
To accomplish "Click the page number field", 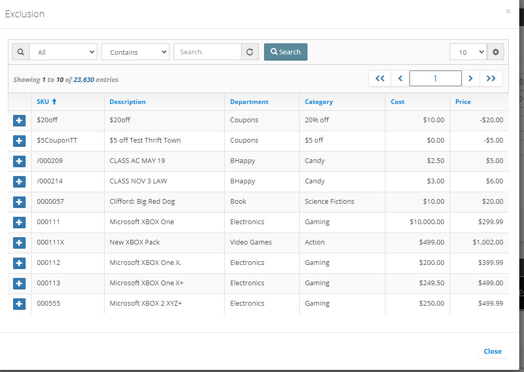I will (436, 78).
